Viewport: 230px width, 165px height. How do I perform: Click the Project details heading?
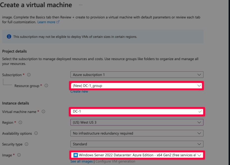[x=14, y=51]
